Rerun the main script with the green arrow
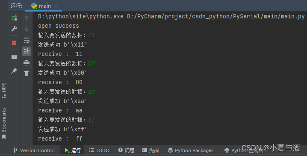This screenshot has height=156, width=307. pyautogui.click(x=14, y=18)
